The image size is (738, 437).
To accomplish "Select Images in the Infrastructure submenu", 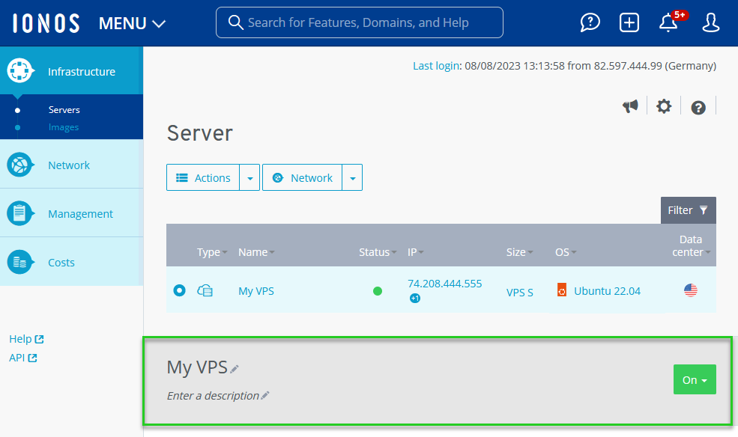I will coord(64,127).
